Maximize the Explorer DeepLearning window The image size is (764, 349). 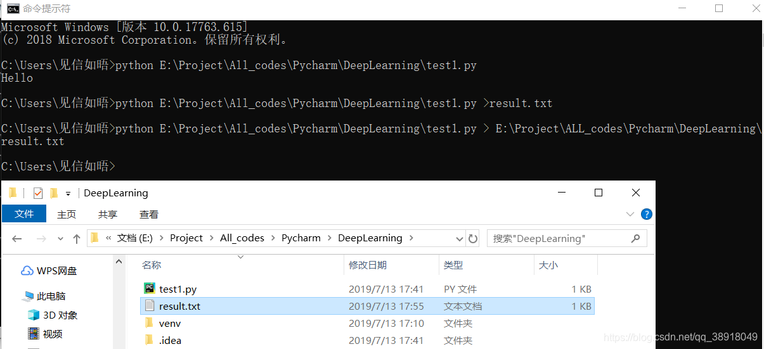[x=598, y=193]
